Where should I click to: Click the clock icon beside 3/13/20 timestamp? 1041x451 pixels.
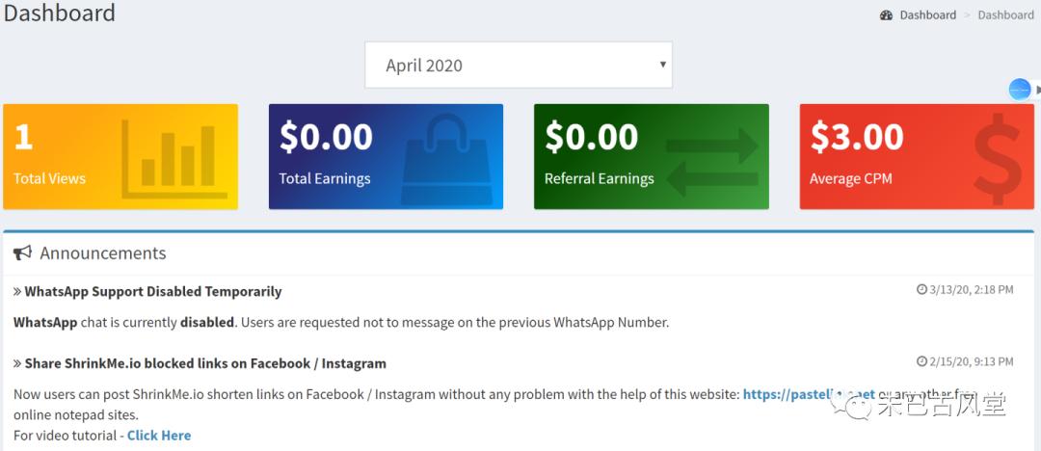921,290
